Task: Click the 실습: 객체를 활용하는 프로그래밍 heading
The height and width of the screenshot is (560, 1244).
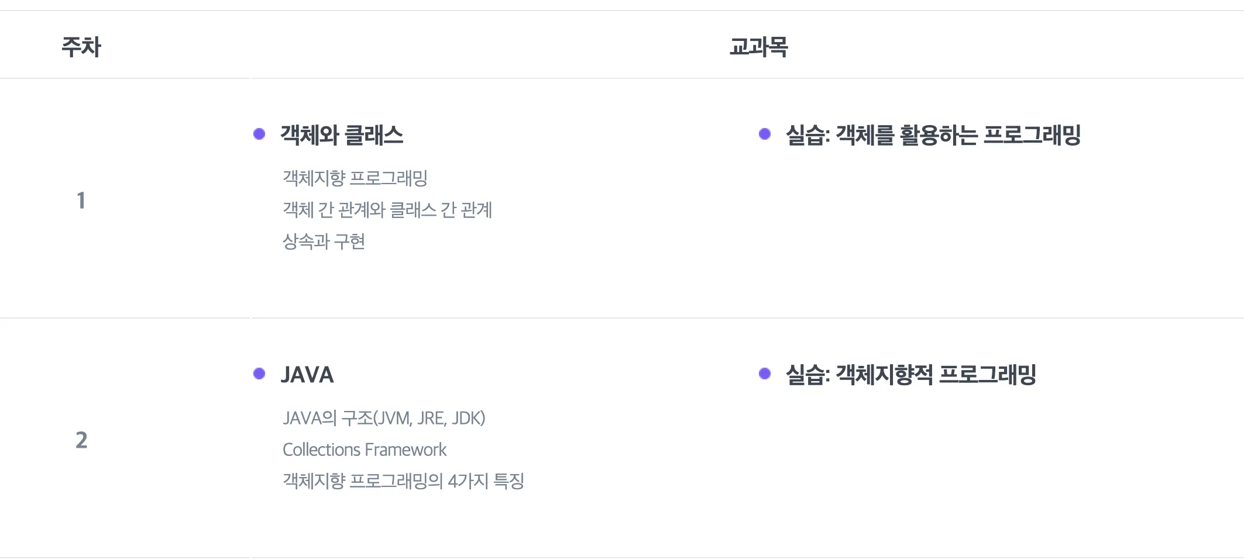Action: [933, 135]
